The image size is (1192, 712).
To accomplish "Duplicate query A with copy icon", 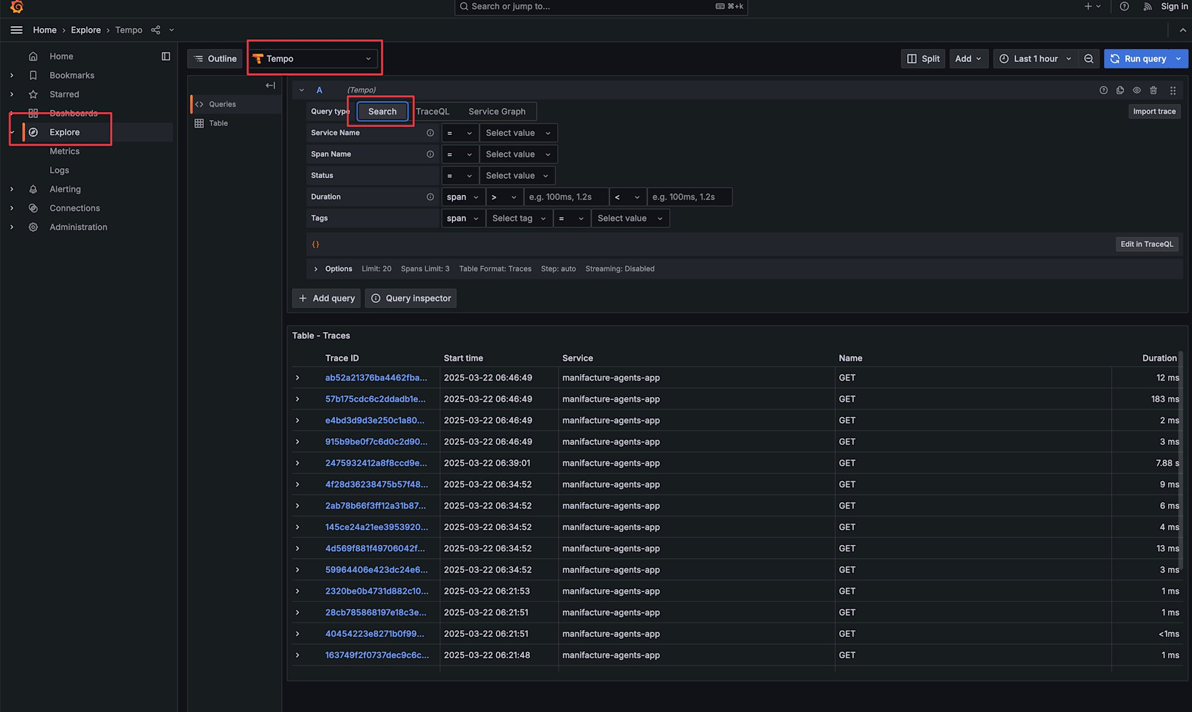I will (x=1120, y=90).
